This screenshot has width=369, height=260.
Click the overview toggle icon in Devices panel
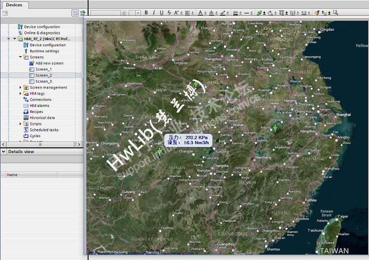[x=75, y=13]
